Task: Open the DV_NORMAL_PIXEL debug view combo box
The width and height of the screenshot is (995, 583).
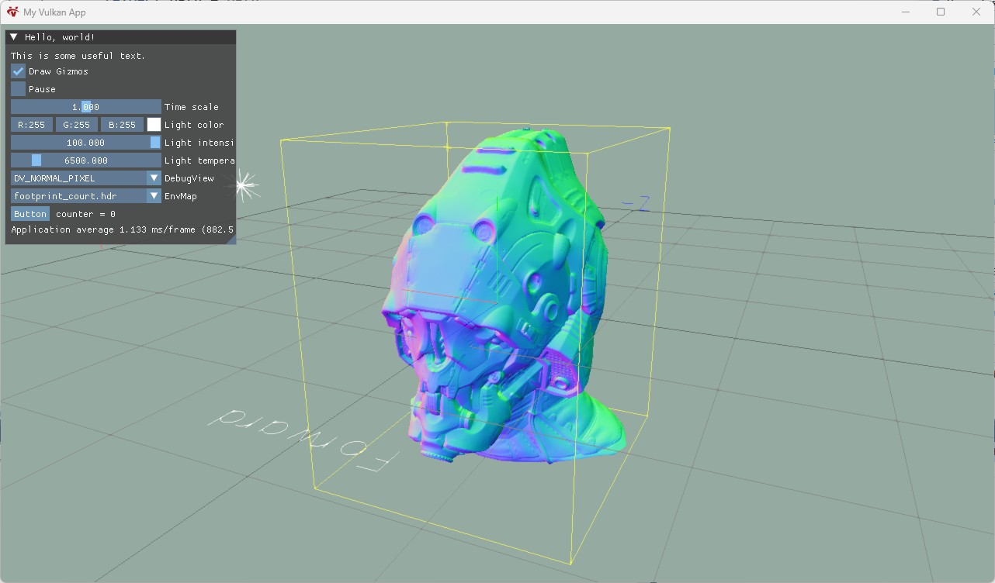Action: click(x=78, y=178)
